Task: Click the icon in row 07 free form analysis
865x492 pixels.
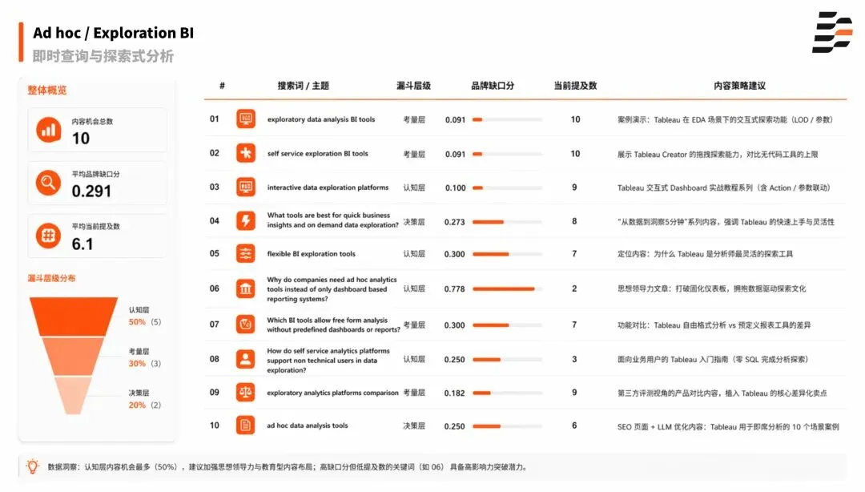Action: tap(246, 325)
